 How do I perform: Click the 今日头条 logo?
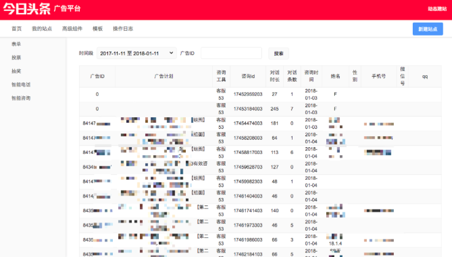click(26, 9)
